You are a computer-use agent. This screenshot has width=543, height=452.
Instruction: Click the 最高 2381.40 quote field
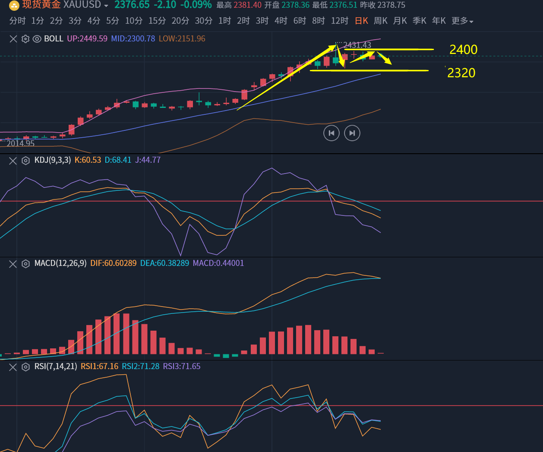coord(239,5)
